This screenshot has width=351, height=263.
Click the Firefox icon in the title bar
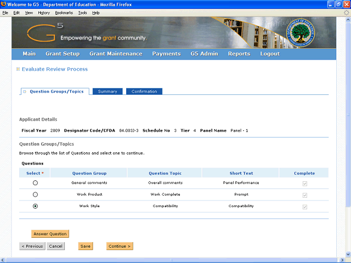click(x=4, y=4)
